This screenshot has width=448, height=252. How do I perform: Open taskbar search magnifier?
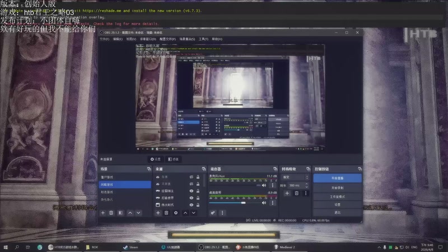[17, 247]
